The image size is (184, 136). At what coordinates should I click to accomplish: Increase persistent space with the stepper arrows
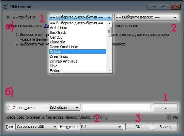tap(168, 116)
